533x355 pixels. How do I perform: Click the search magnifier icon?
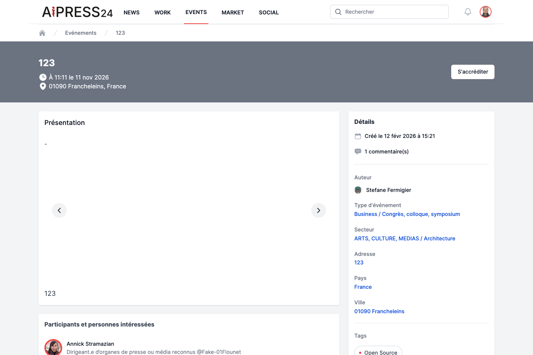tap(338, 12)
